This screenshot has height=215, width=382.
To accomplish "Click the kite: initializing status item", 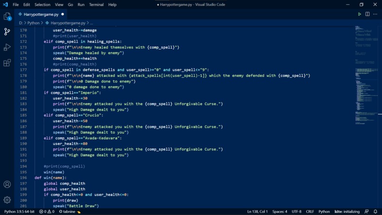I will [x=347, y=212].
